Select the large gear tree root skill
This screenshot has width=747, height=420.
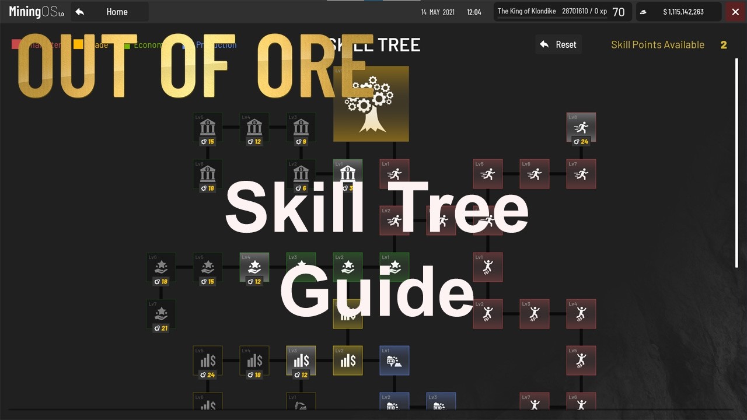[x=371, y=104]
